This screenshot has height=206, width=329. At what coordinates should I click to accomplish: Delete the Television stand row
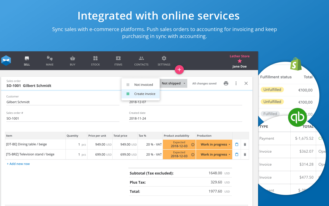pyautogui.click(x=245, y=154)
